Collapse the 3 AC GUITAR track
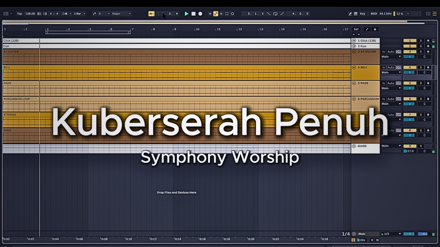The width and height of the screenshot is (440, 247). point(354,51)
